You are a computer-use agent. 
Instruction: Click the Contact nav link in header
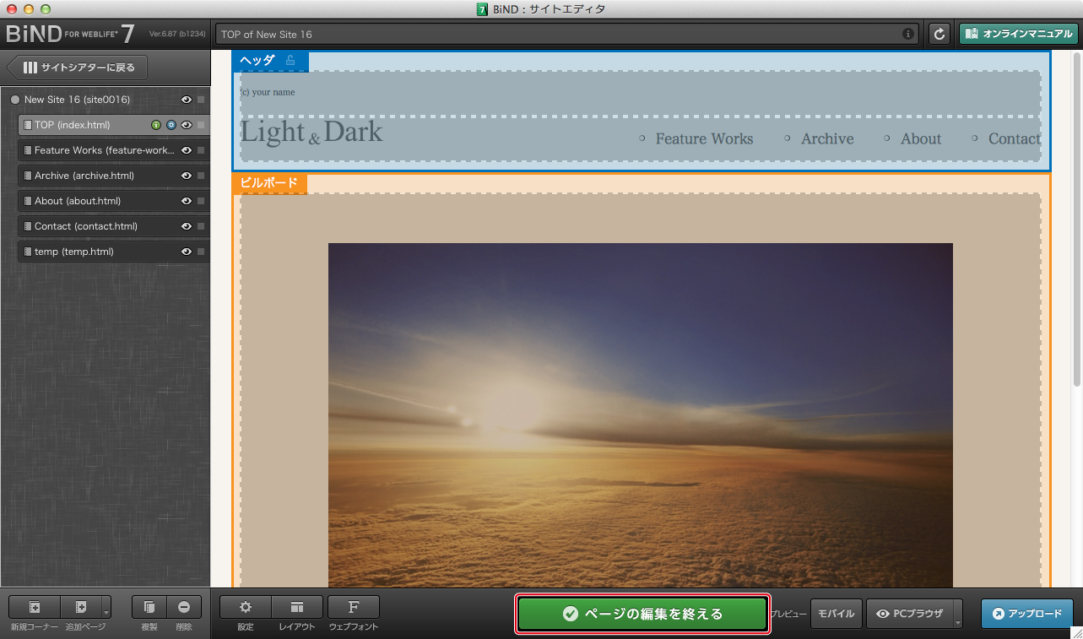click(1014, 138)
